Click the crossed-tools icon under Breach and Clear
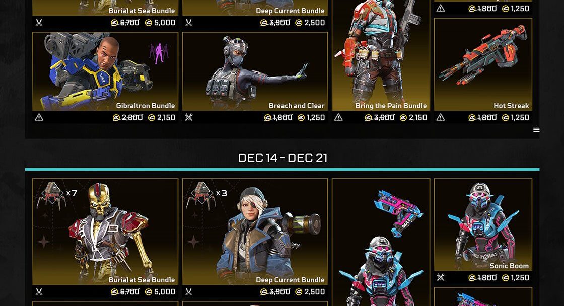The width and height of the screenshot is (564, 306). (188, 117)
